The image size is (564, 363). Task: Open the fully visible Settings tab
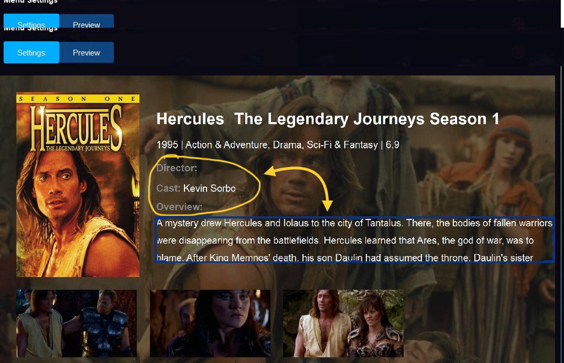coord(31,52)
